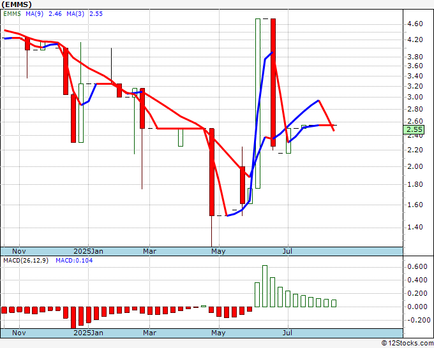Click Jul on the MACD time axis
The width and height of the screenshot is (434, 348).
click(288, 333)
